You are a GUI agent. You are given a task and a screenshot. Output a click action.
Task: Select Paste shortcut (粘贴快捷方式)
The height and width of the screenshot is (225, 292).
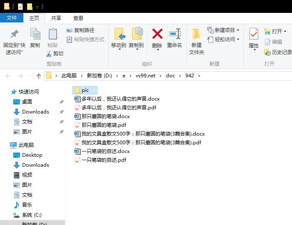click(85, 40)
